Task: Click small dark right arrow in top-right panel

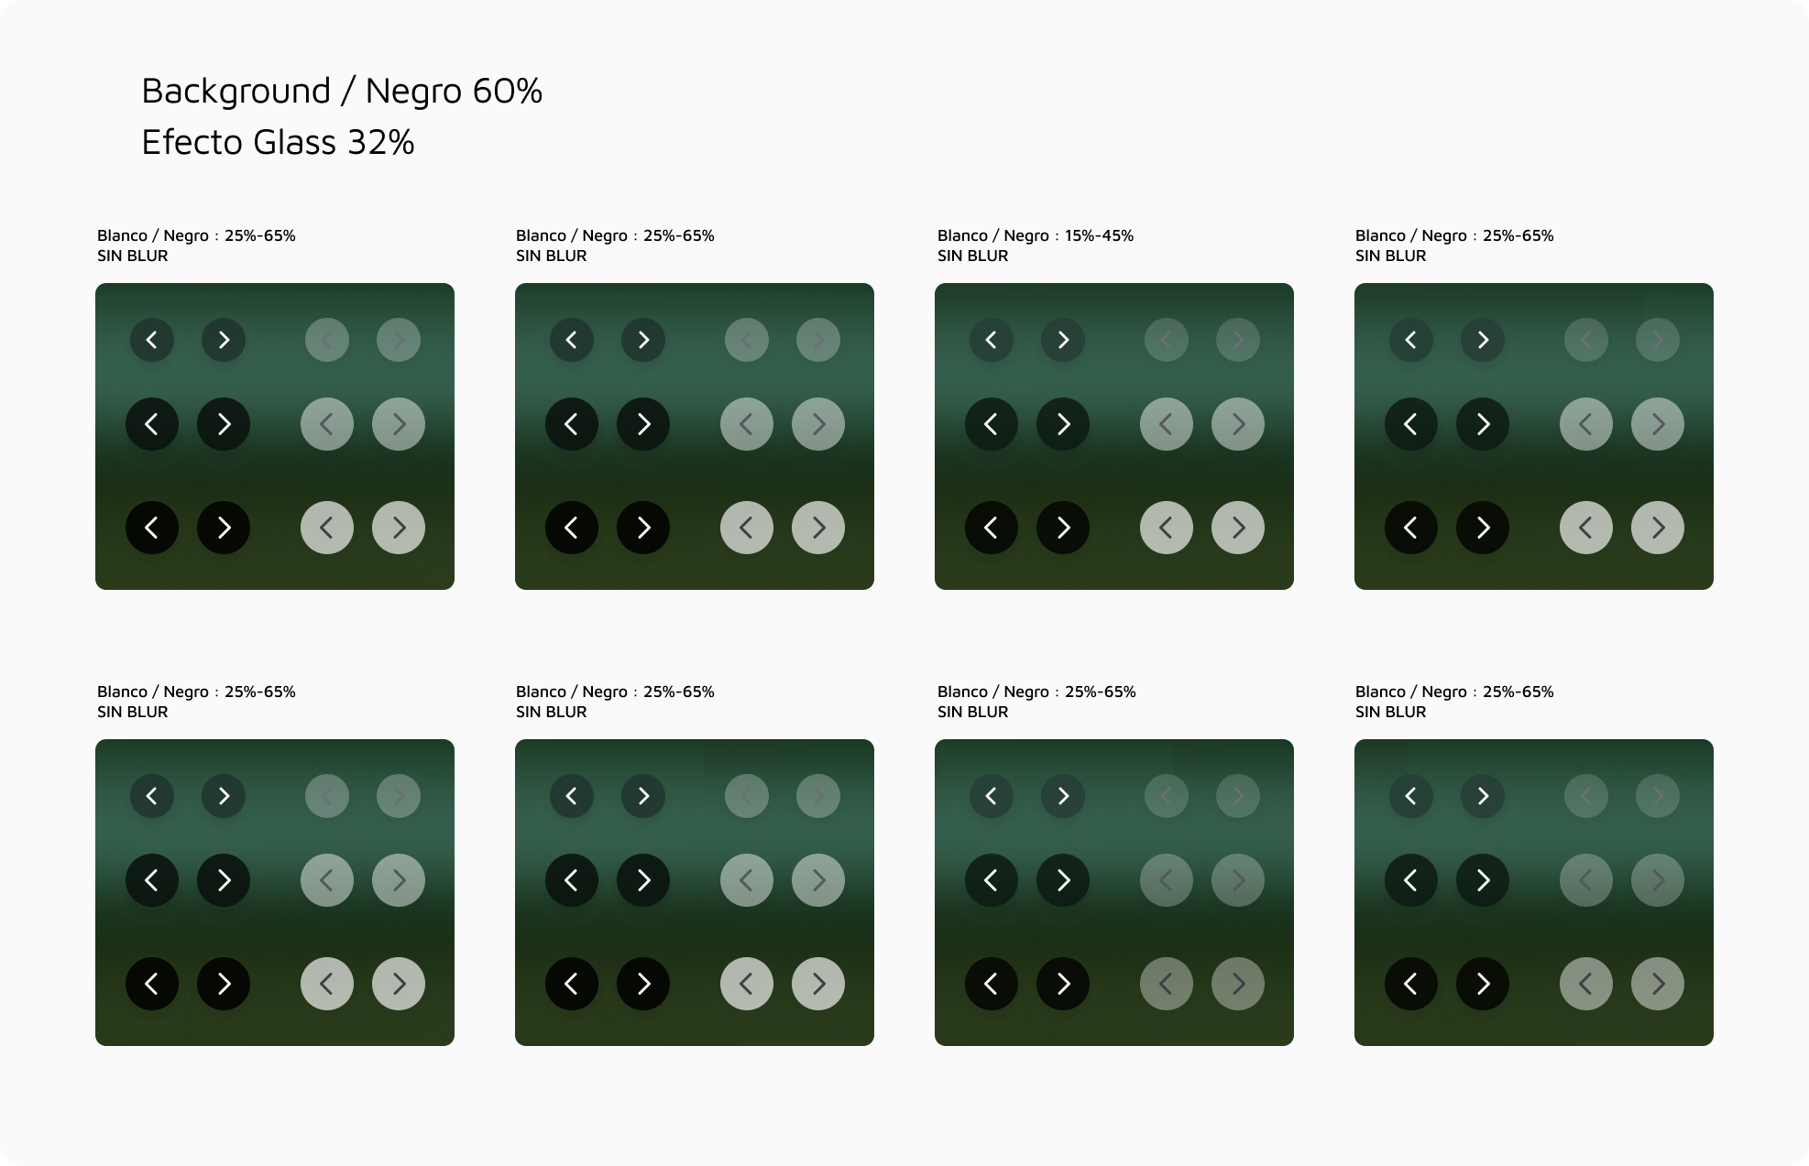Action: pos(1483,340)
